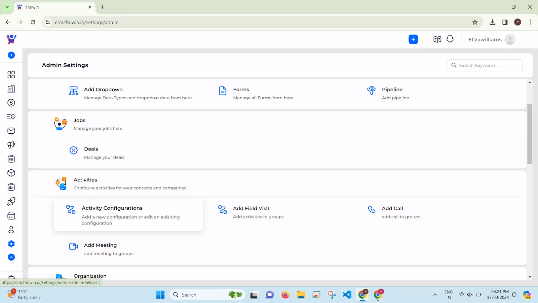Open the dashboard grid icon in sidebar
Viewport: 538px width, 303px height.
[x=11, y=74]
